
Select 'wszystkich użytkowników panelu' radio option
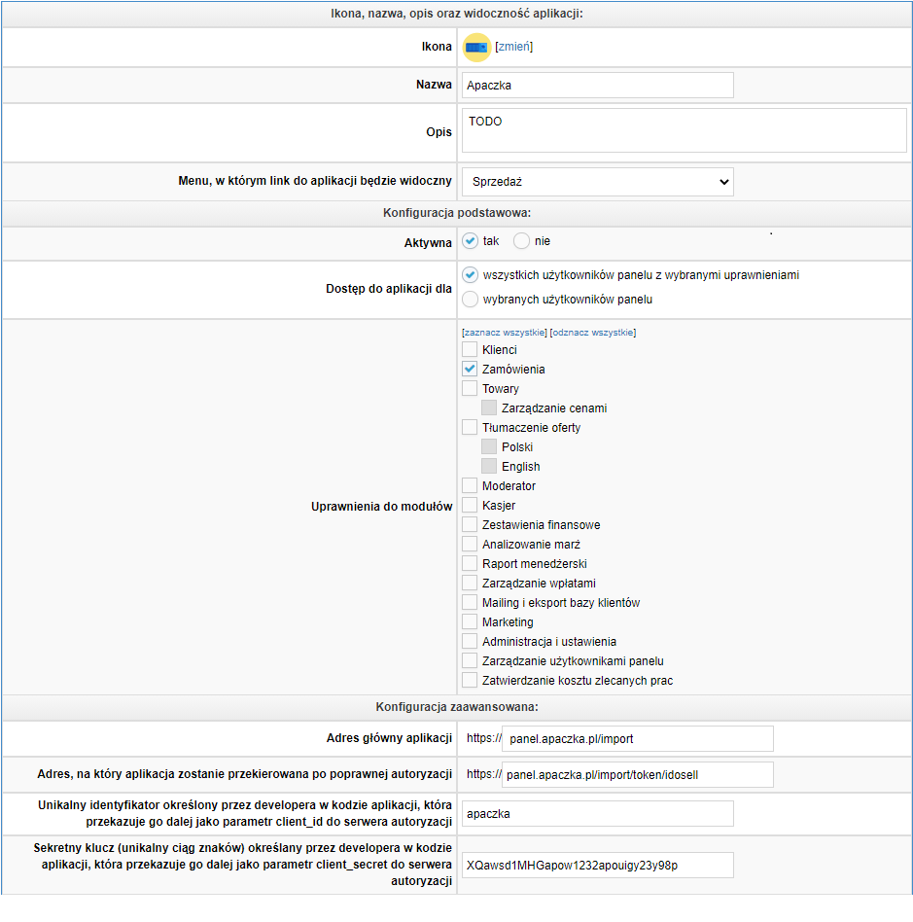tap(471, 275)
